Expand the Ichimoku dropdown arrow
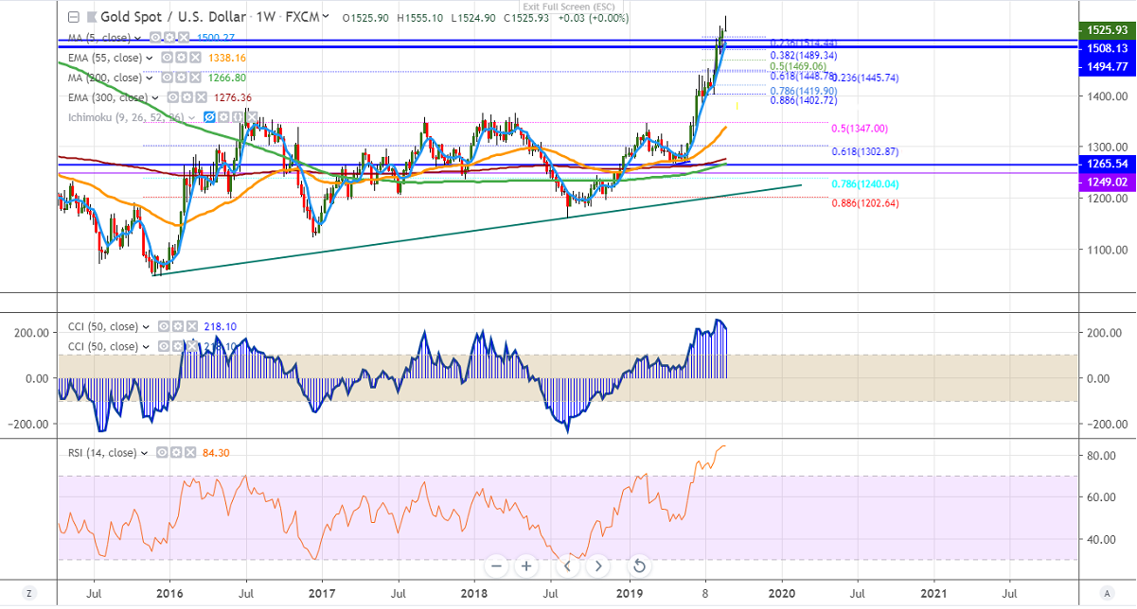 (191, 117)
